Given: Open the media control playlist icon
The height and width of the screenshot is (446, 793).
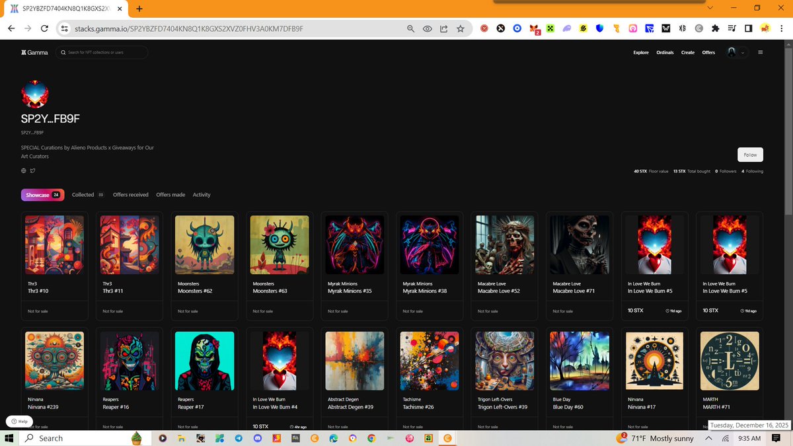Looking at the screenshot, I should click(x=732, y=28).
